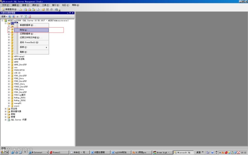Viewport: 248px width, 155px height.
Task: Toggle auto-hide pin on Object Explorer
Action: (70, 13)
